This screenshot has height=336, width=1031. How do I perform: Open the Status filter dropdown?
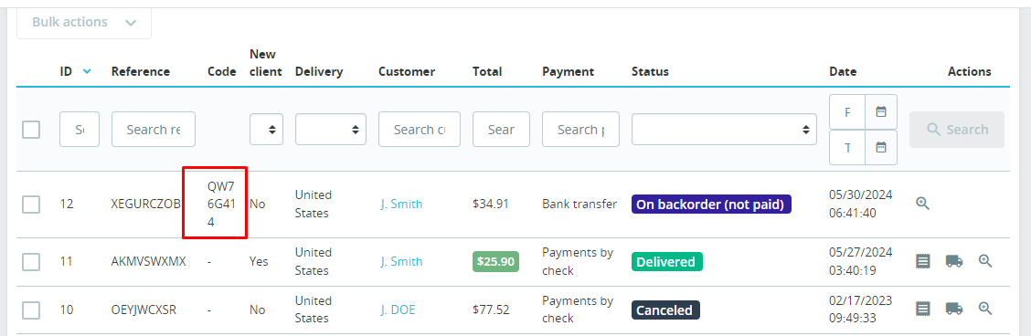(724, 130)
